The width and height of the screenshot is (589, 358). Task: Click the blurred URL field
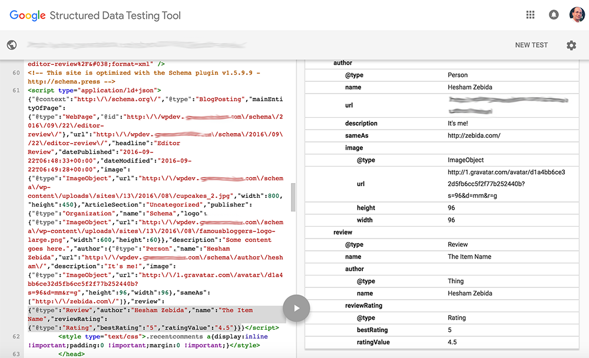pos(137,45)
